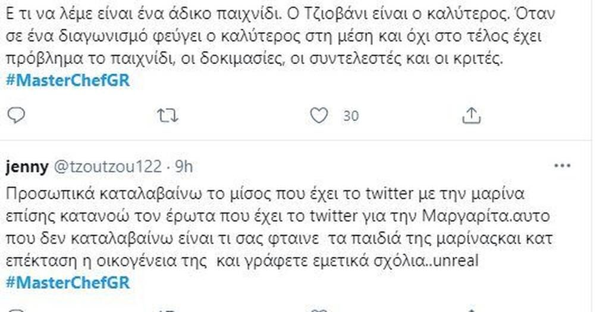Image resolution: width=609 pixels, height=312 pixels.
Task: Like the tweet with 30 likes
Action: coord(319,115)
